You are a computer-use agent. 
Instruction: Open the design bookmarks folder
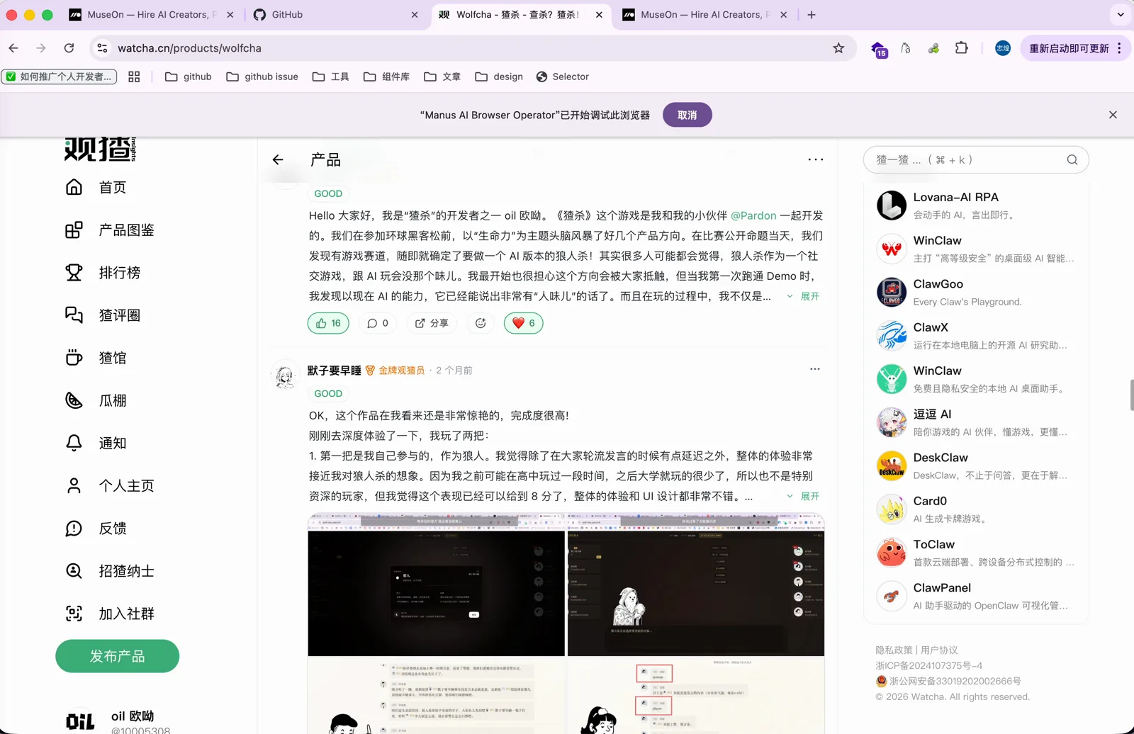pos(499,77)
